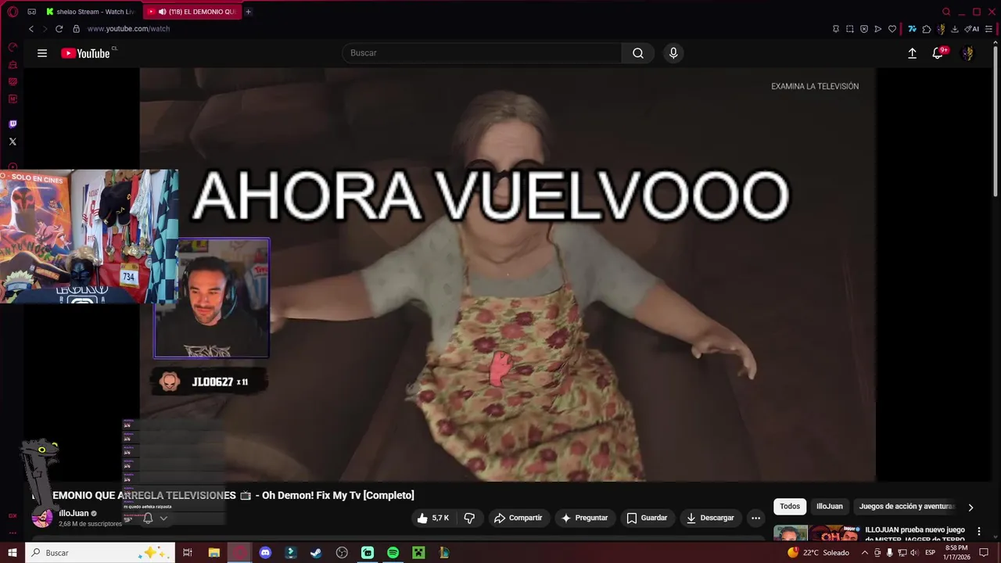Screen dimensions: 1001x563
Task: Go forward to the next page
Action: (45, 29)
